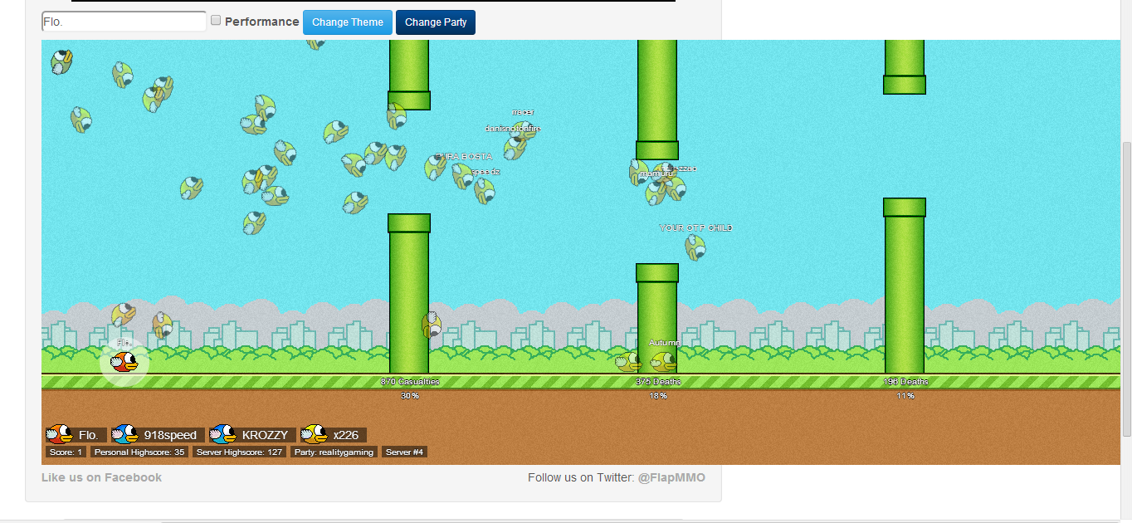The height and width of the screenshot is (523, 1132).
Task: Select the KROZZY party member name
Action: 266,435
